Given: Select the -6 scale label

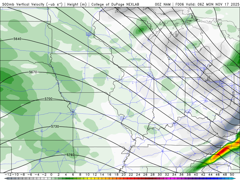Looking at the screenshot, I should coord(30,175).
